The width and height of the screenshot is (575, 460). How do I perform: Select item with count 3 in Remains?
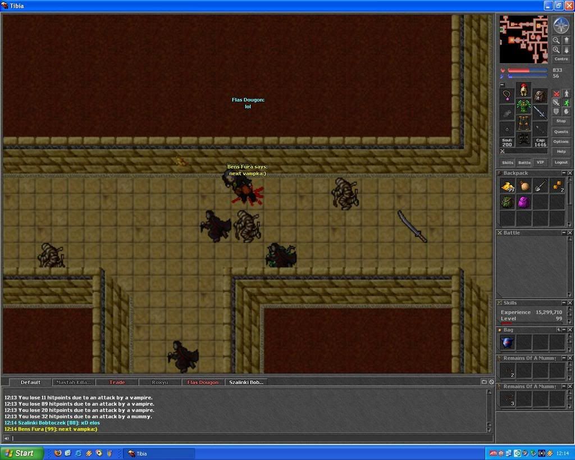507,399
